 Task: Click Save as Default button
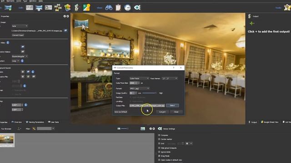120,112
